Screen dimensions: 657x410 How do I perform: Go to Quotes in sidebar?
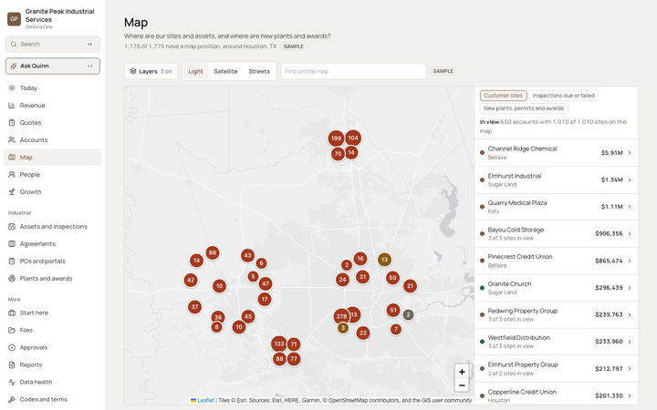(53, 123)
